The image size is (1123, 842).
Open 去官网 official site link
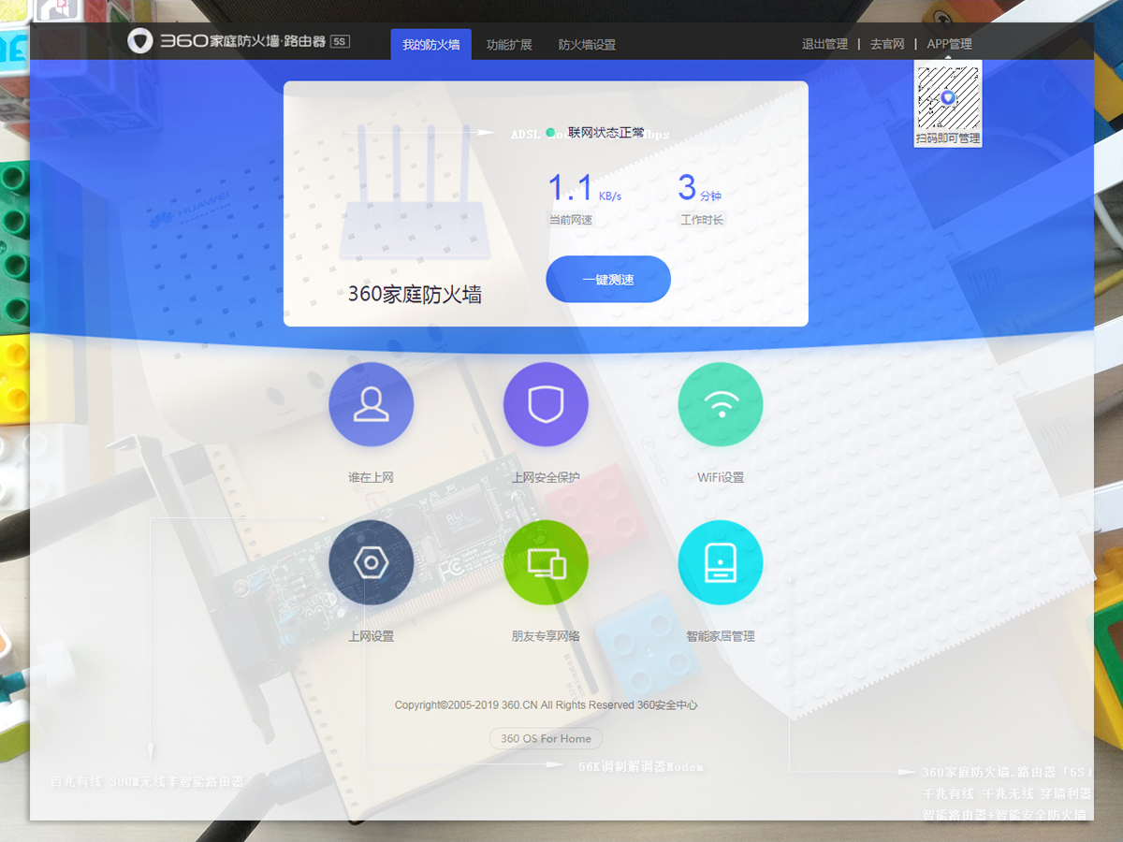[887, 44]
